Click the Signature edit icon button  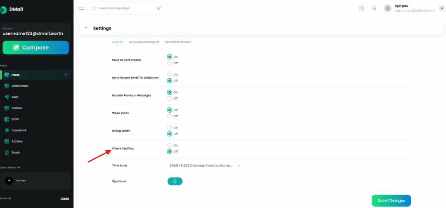click(x=175, y=181)
